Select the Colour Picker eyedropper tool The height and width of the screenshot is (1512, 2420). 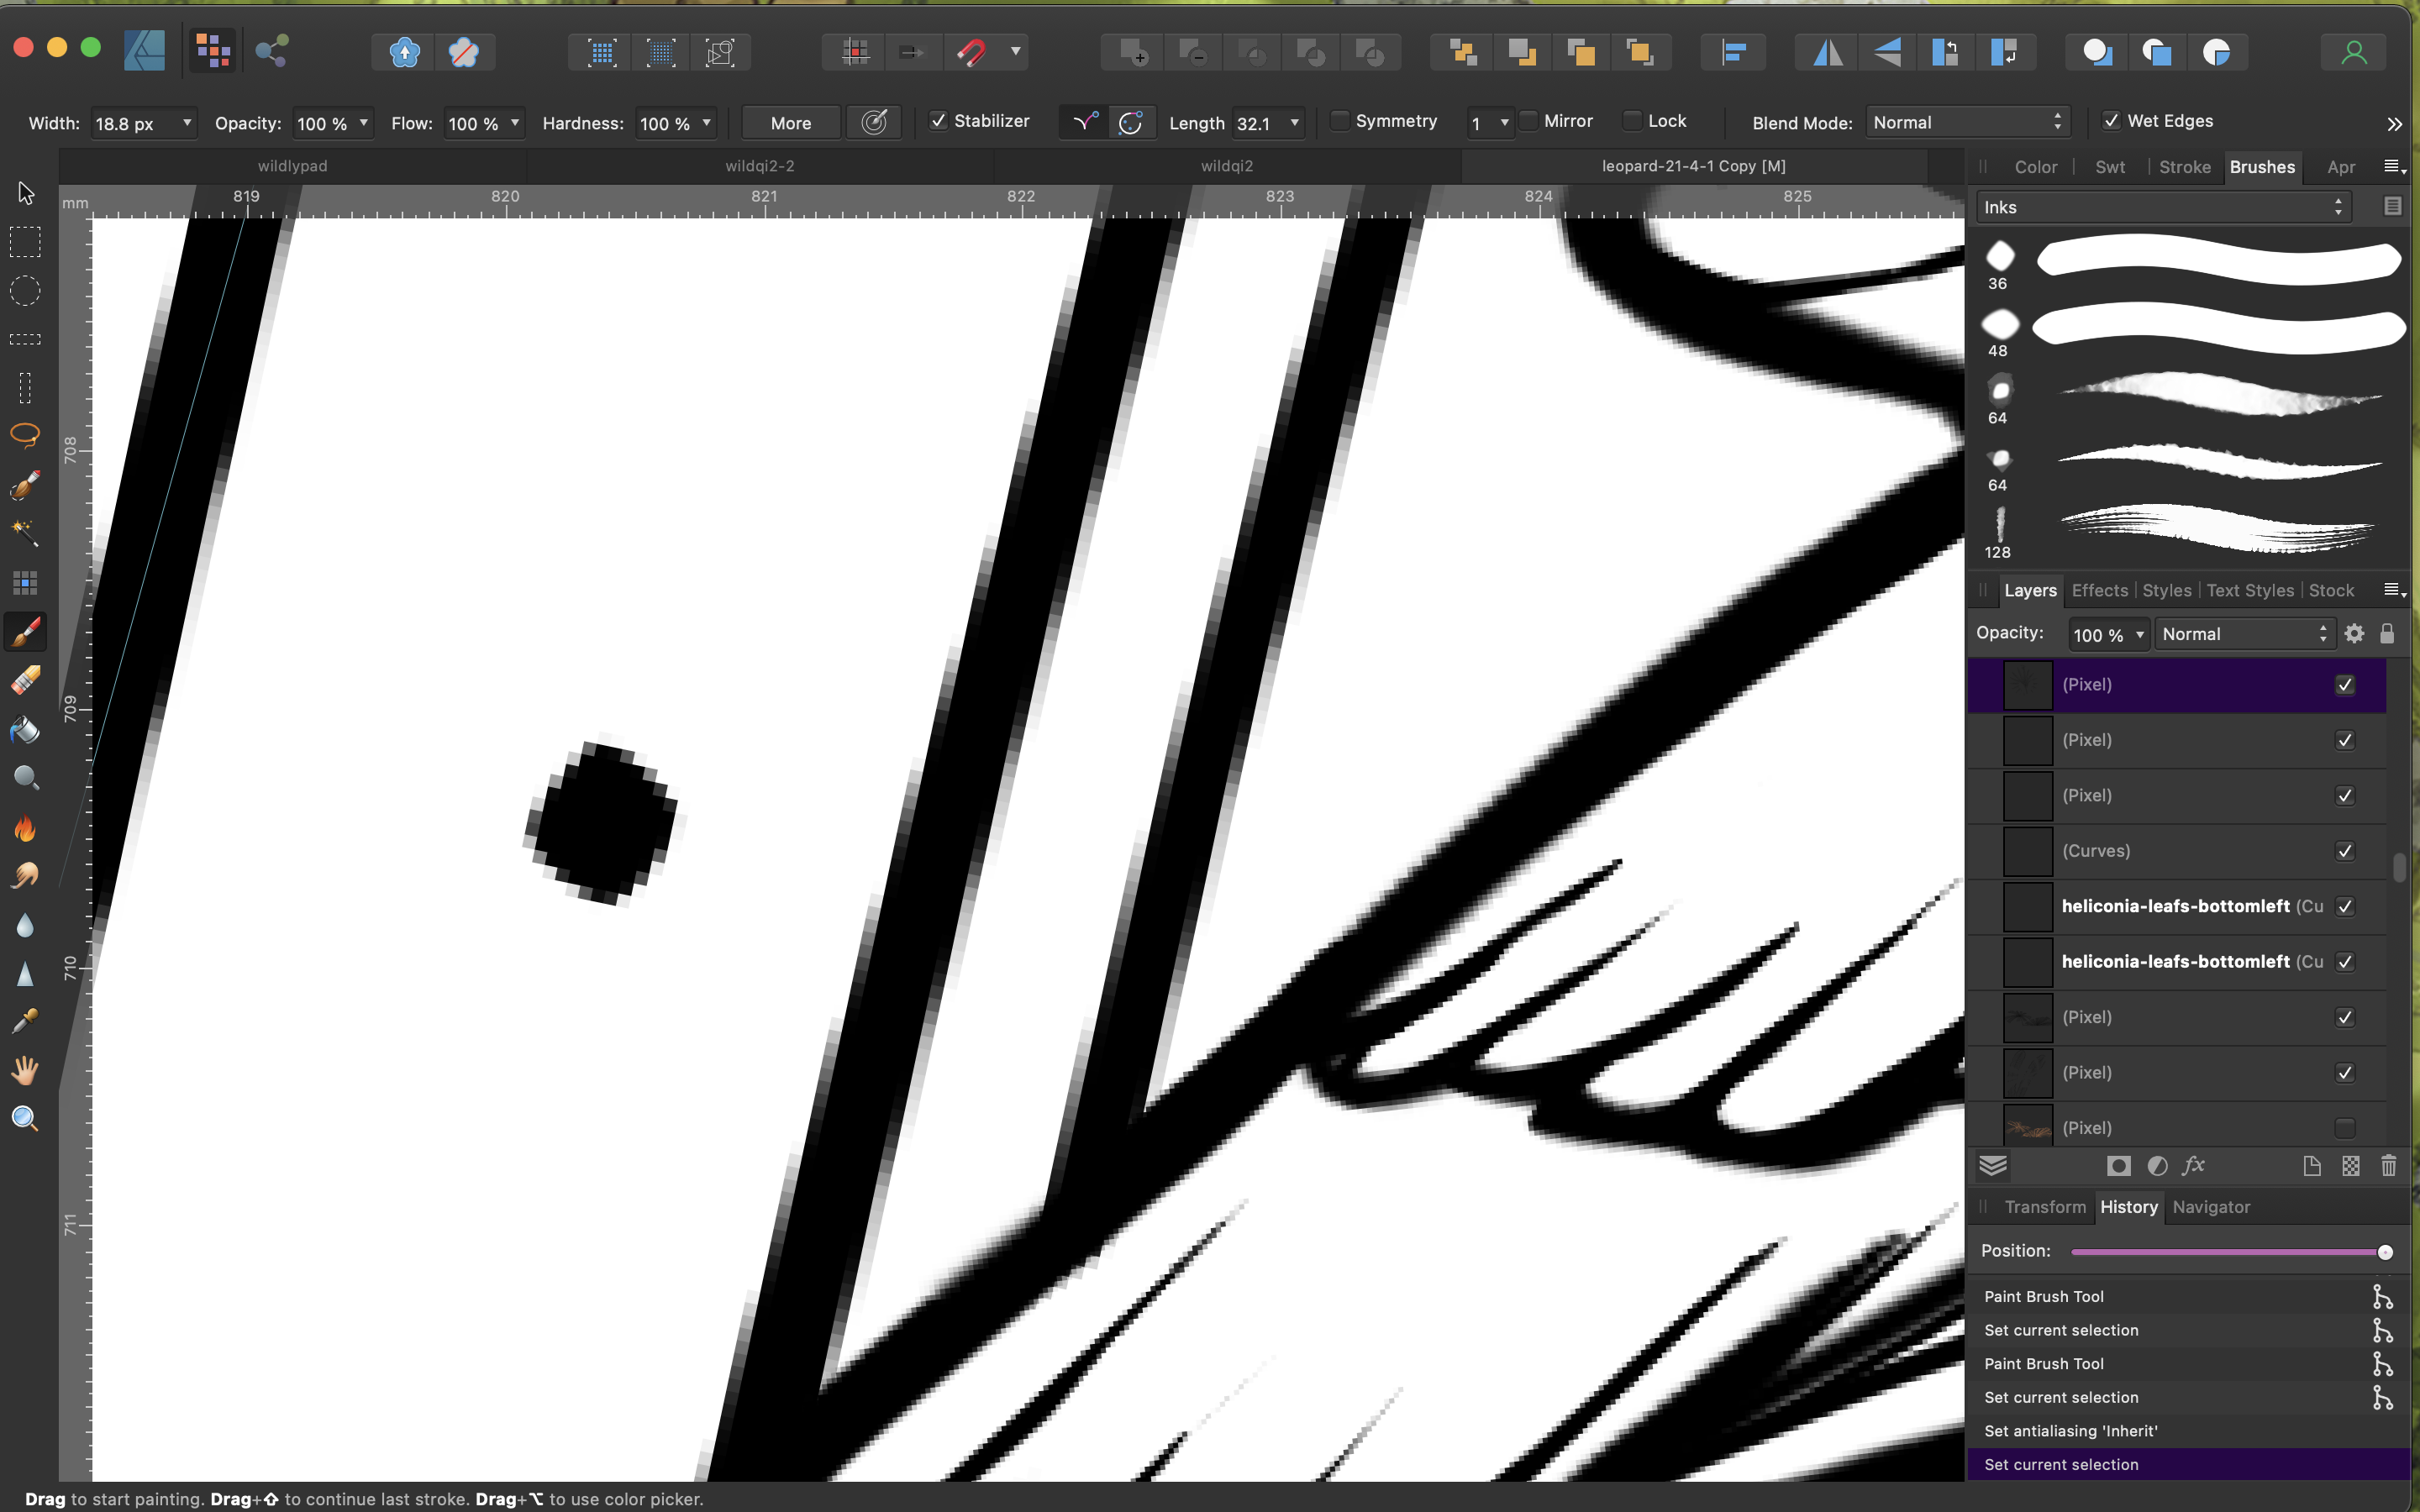[25, 1022]
